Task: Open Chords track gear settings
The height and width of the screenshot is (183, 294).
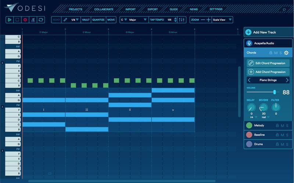Action: pos(286,53)
